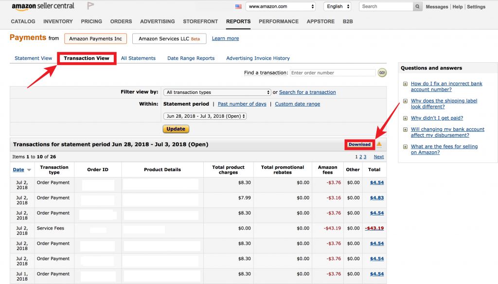Open the ORDERS menu
The image size is (498, 284).
click(121, 21)
